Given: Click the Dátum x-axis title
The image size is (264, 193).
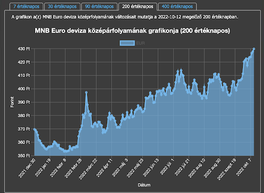Looking at the screenshot, I should point(144,185).
